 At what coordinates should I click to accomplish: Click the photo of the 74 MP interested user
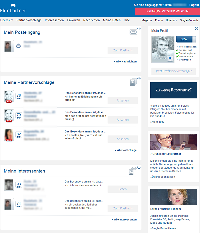(x=9, y=204)
